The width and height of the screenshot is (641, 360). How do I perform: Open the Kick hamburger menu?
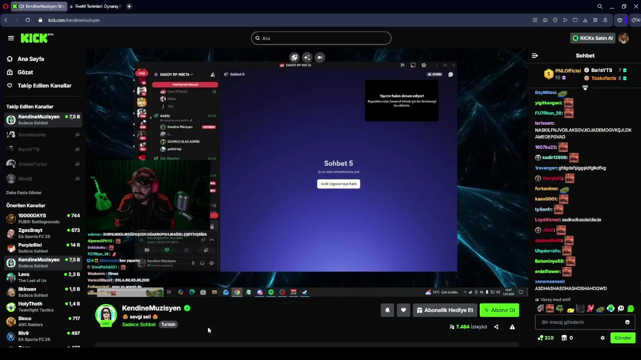tap(11, 38)
